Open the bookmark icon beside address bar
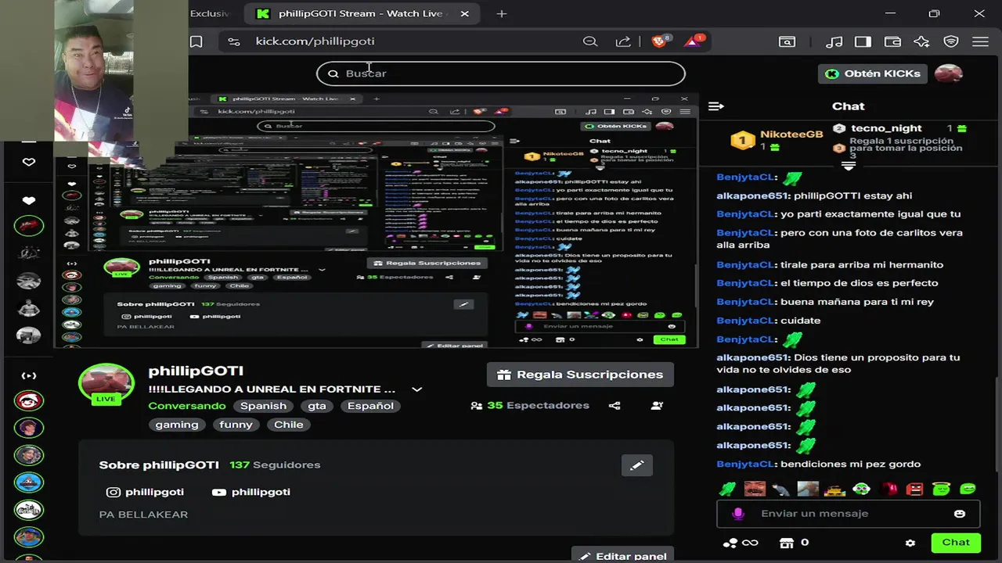Viewport: 1002px width, 563px height. 196,41
